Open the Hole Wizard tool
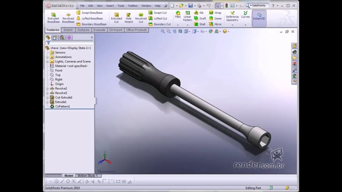This screenshot has width=342, height=192. (128, 18)
